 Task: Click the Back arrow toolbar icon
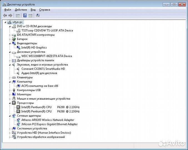tap(5, 16)
